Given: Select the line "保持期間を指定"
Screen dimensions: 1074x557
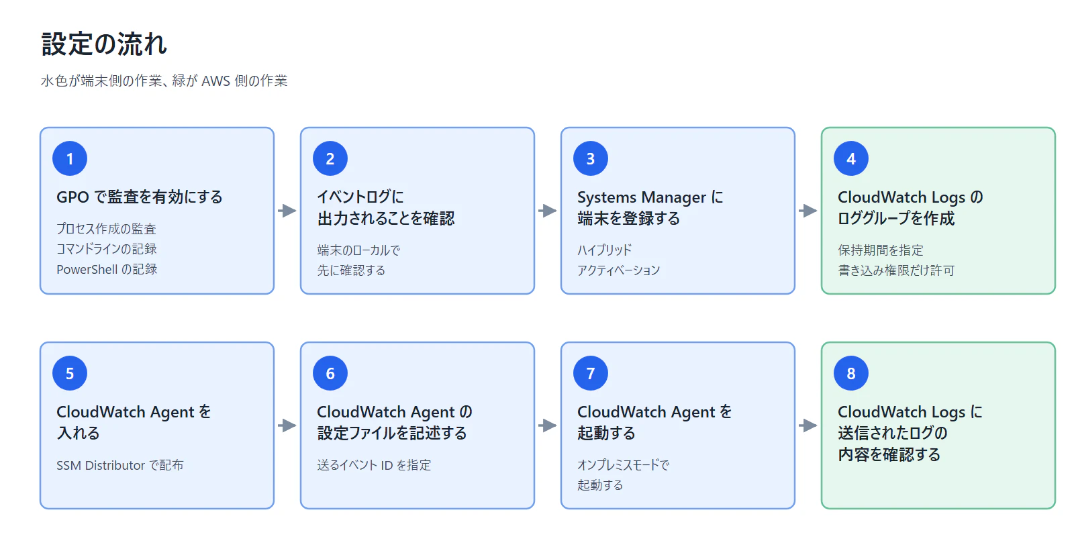Looking at the screenshot, I should pyautogui.click(x=881, y=250).
